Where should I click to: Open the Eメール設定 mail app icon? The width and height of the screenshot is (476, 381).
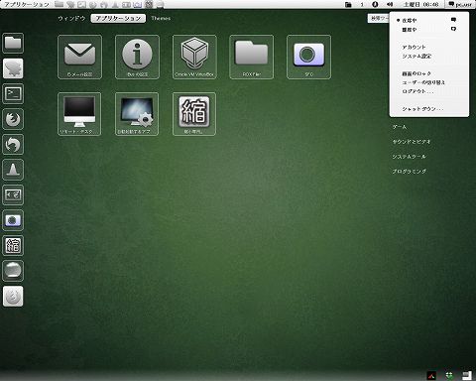coord(79,57)
